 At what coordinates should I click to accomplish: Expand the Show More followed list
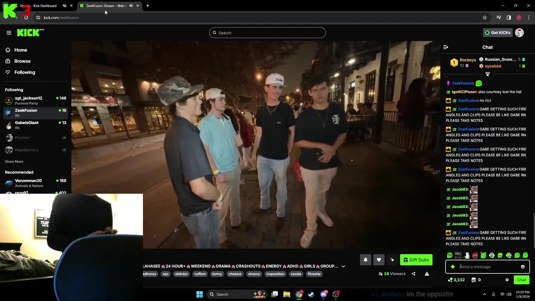point(14,161)
